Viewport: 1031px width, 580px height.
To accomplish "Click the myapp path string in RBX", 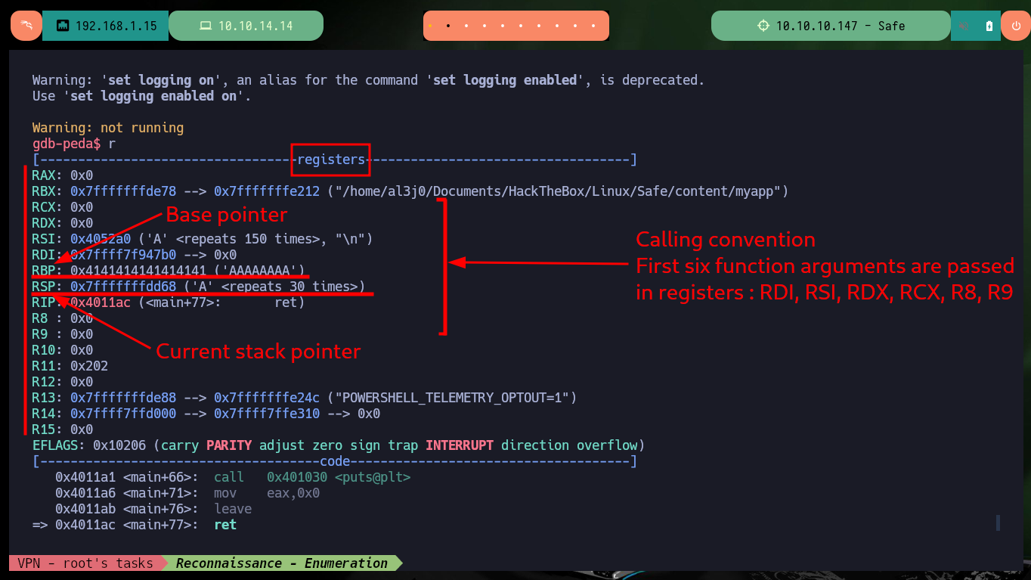I will point(558,191).
